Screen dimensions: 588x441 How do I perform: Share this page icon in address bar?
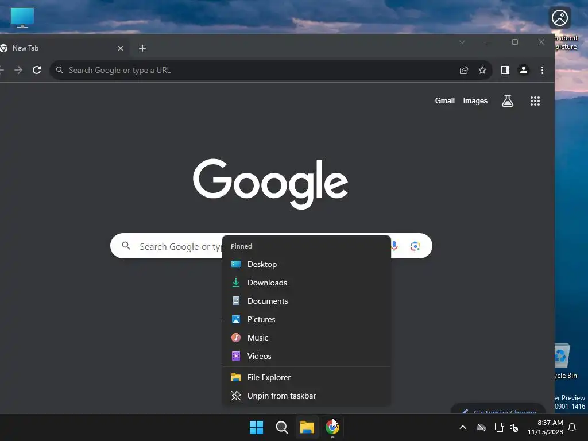[x=464, y=70]
